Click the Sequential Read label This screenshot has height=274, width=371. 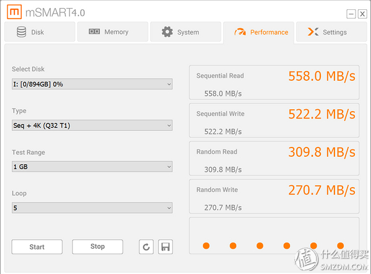point(220,76)
